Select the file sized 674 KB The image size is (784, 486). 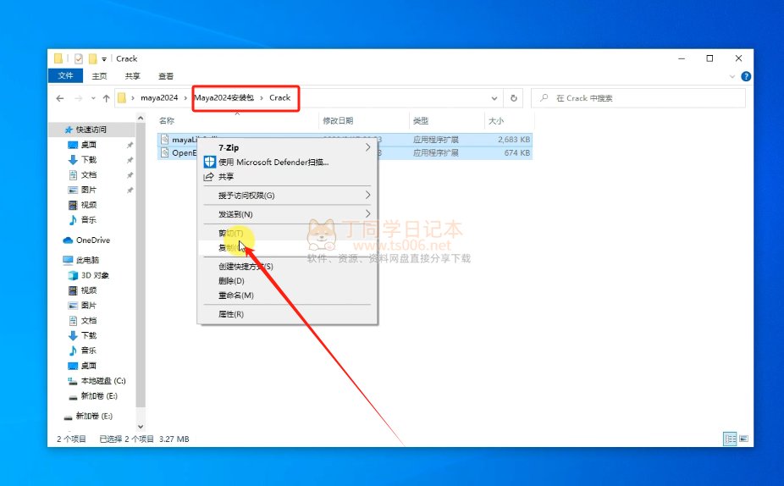pyautogui.click(x=345, y=152)
